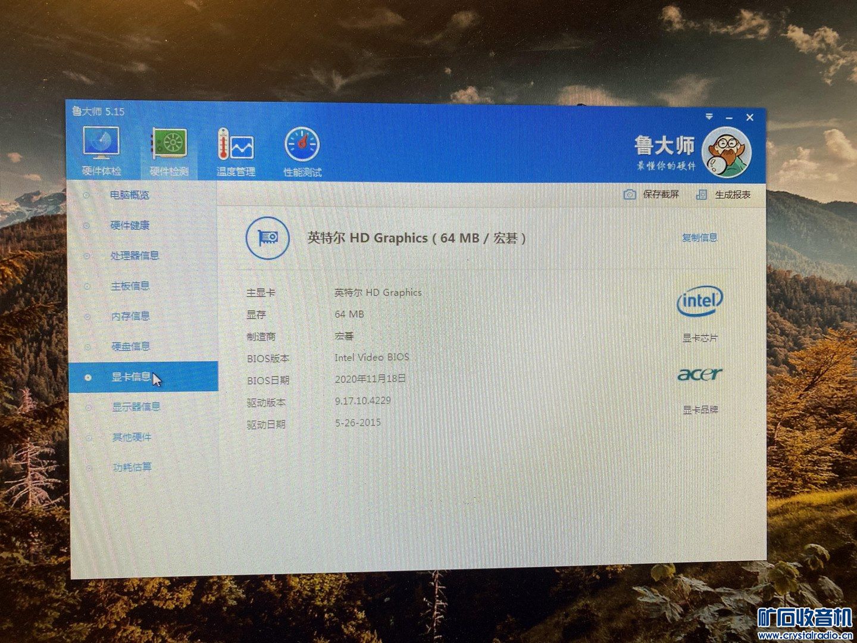
Task: Click the 驱动日期 label
Action: 266,424
